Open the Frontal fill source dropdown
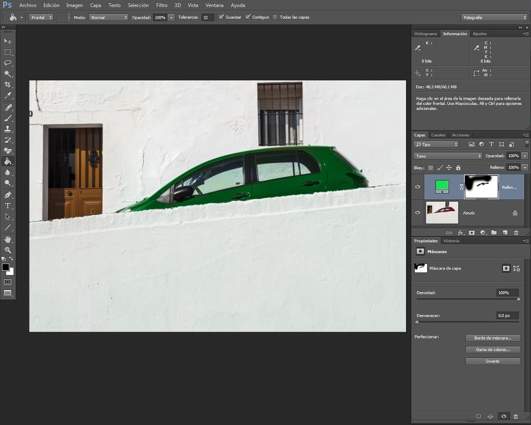Screen dimensions: 531x425 [41, 17]
